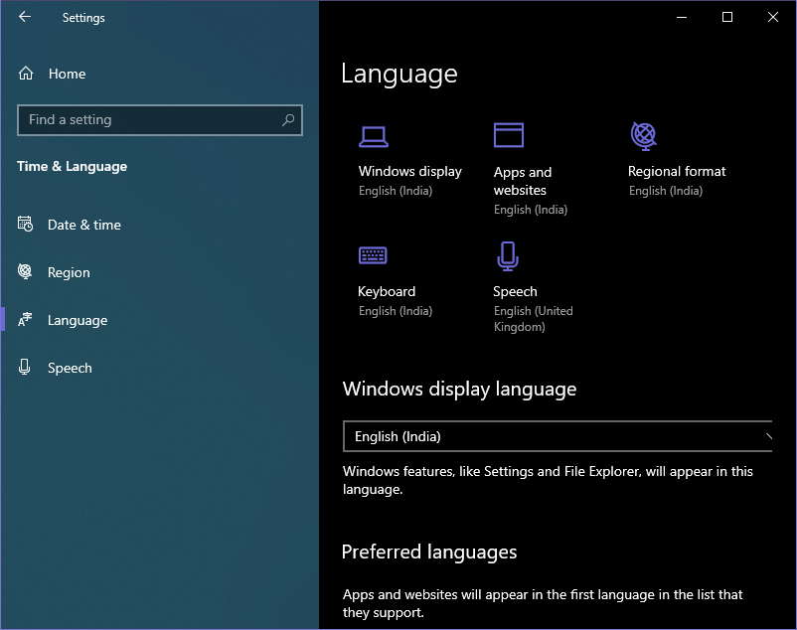The image size is (797, 630).
Task: Click inside the Find a setting field
Action: (149, 120)
